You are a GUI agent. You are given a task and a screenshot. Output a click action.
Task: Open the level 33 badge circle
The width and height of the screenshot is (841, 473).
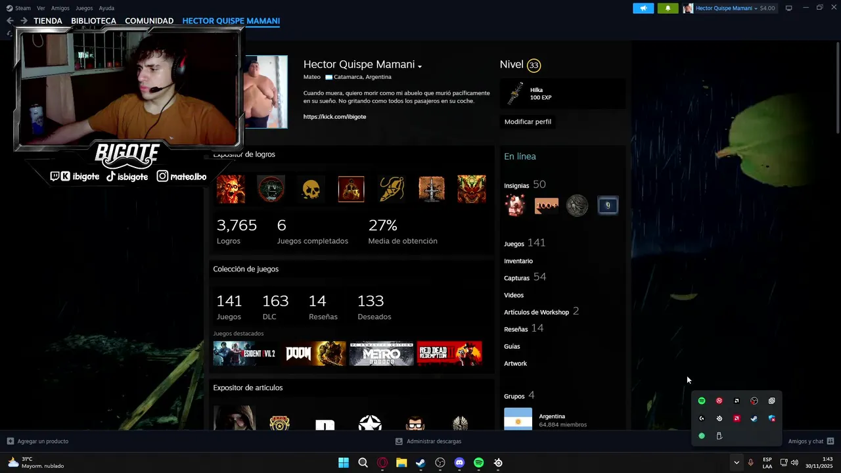[534, 65]
